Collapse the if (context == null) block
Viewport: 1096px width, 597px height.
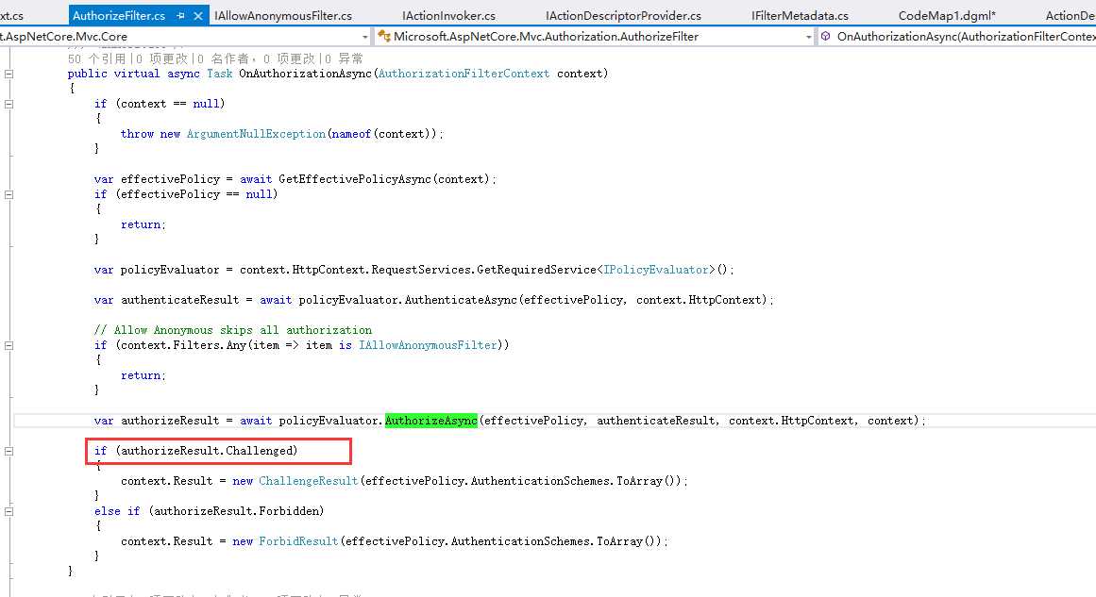[x=8, y=104]
